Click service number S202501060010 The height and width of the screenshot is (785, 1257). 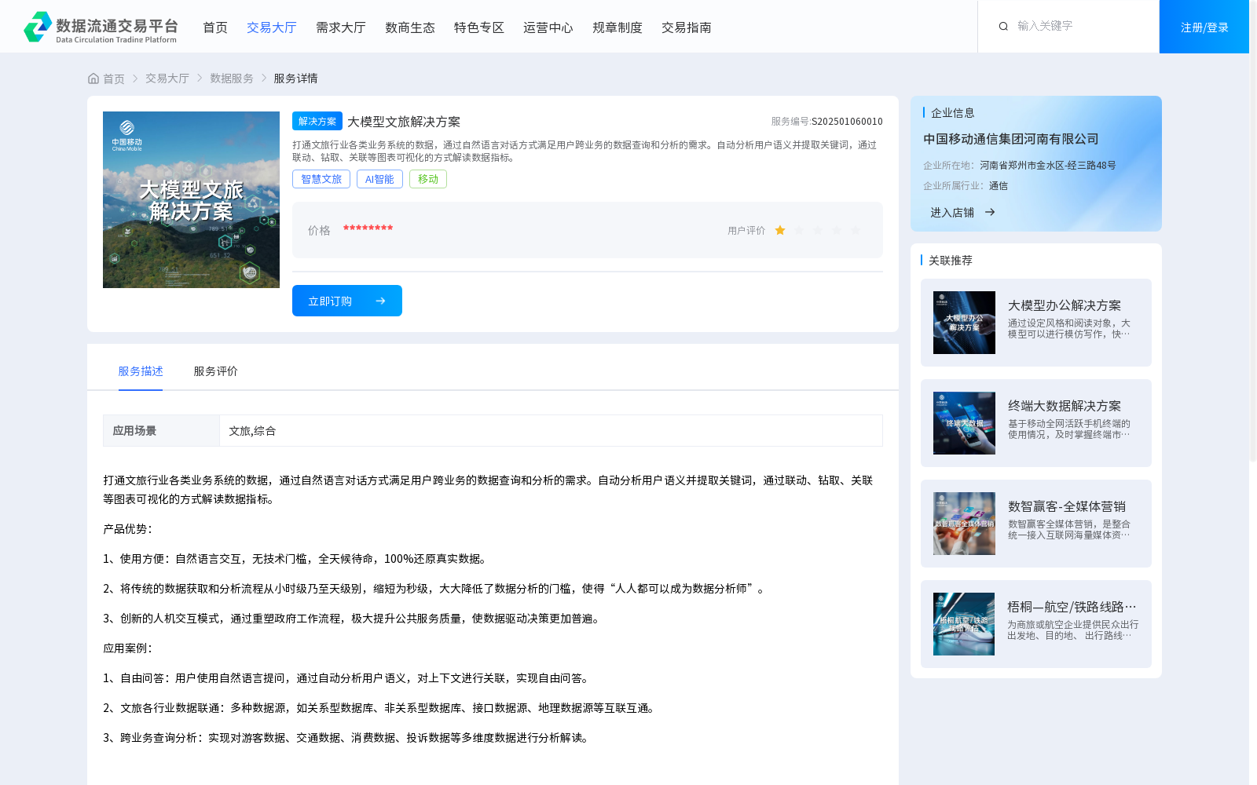847,122
